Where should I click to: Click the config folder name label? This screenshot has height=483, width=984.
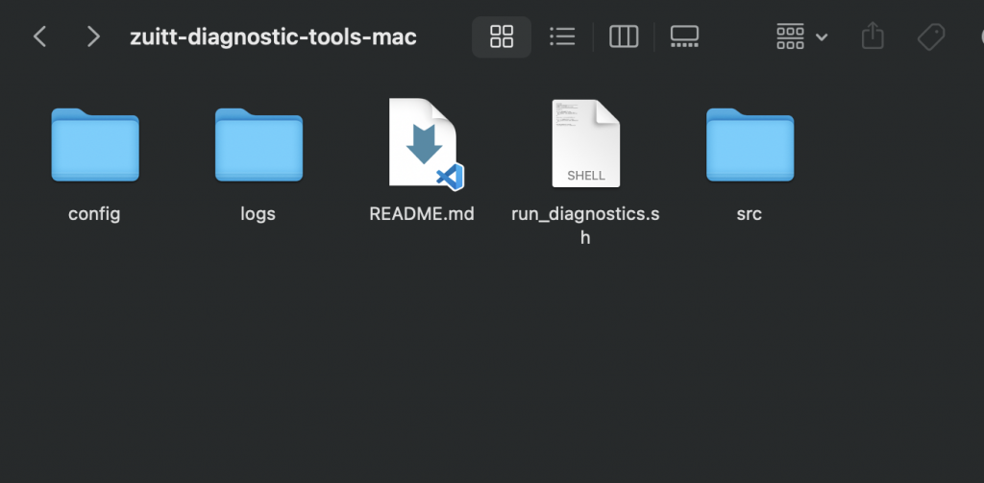pyautogui.click(x=94, y=214)
